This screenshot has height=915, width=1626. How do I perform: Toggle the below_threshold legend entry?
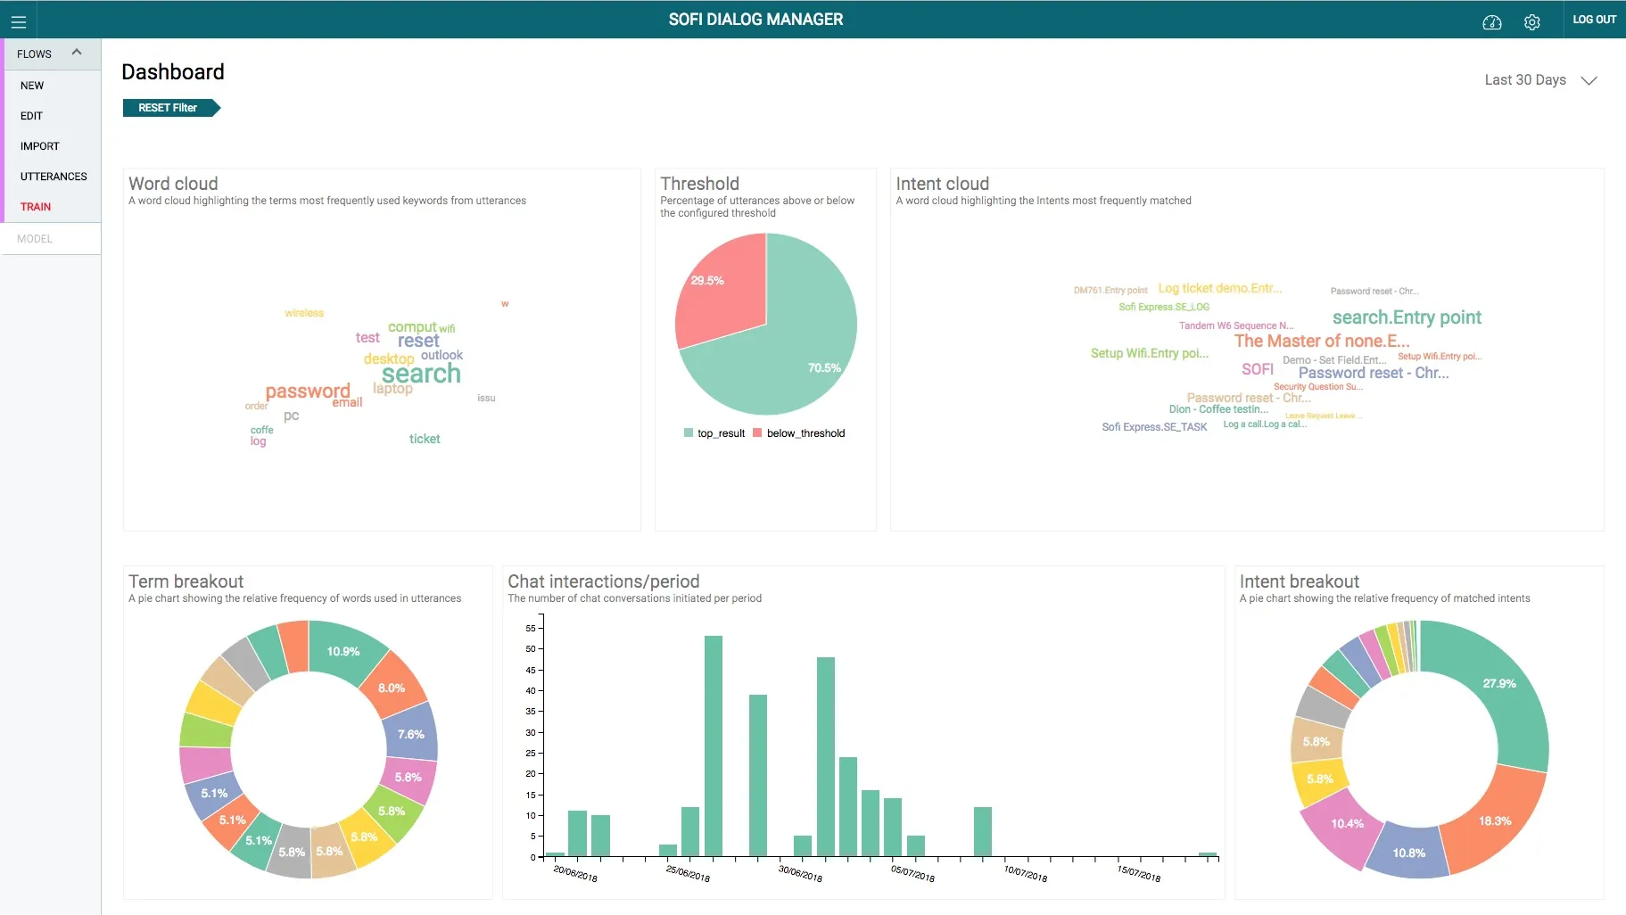[x=798, y=433]
